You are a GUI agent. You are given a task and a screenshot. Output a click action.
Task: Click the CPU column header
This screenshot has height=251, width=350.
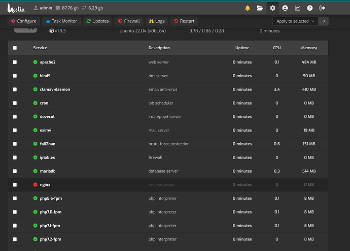pyautogui.click(x=277, y=48)
